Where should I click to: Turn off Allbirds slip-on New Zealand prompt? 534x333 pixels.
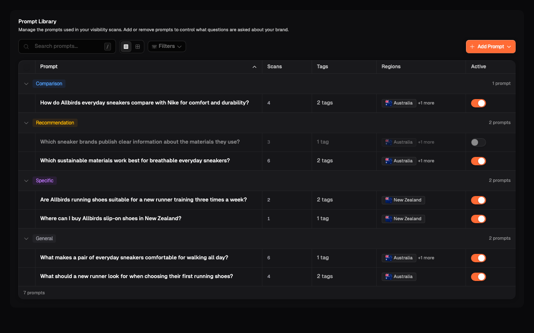479,219
